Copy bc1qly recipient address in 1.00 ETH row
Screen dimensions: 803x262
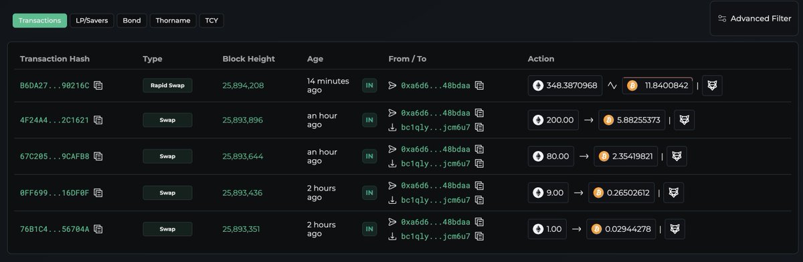pos(480,236)
